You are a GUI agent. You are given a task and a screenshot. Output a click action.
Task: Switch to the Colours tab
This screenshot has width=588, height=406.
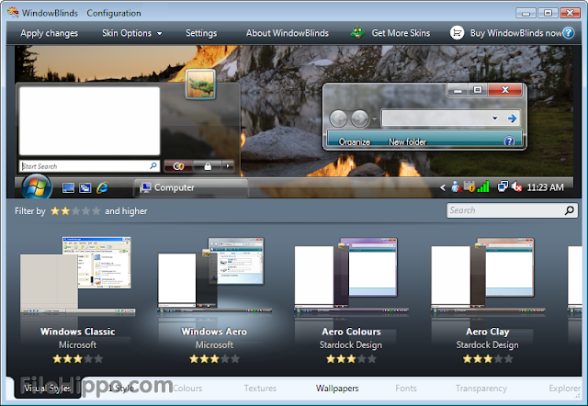tap(187, 389)
